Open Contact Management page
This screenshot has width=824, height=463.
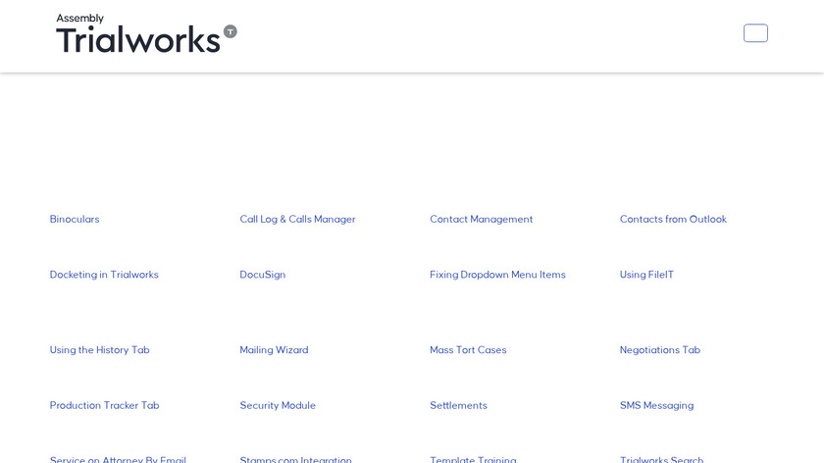click(481, 220)
